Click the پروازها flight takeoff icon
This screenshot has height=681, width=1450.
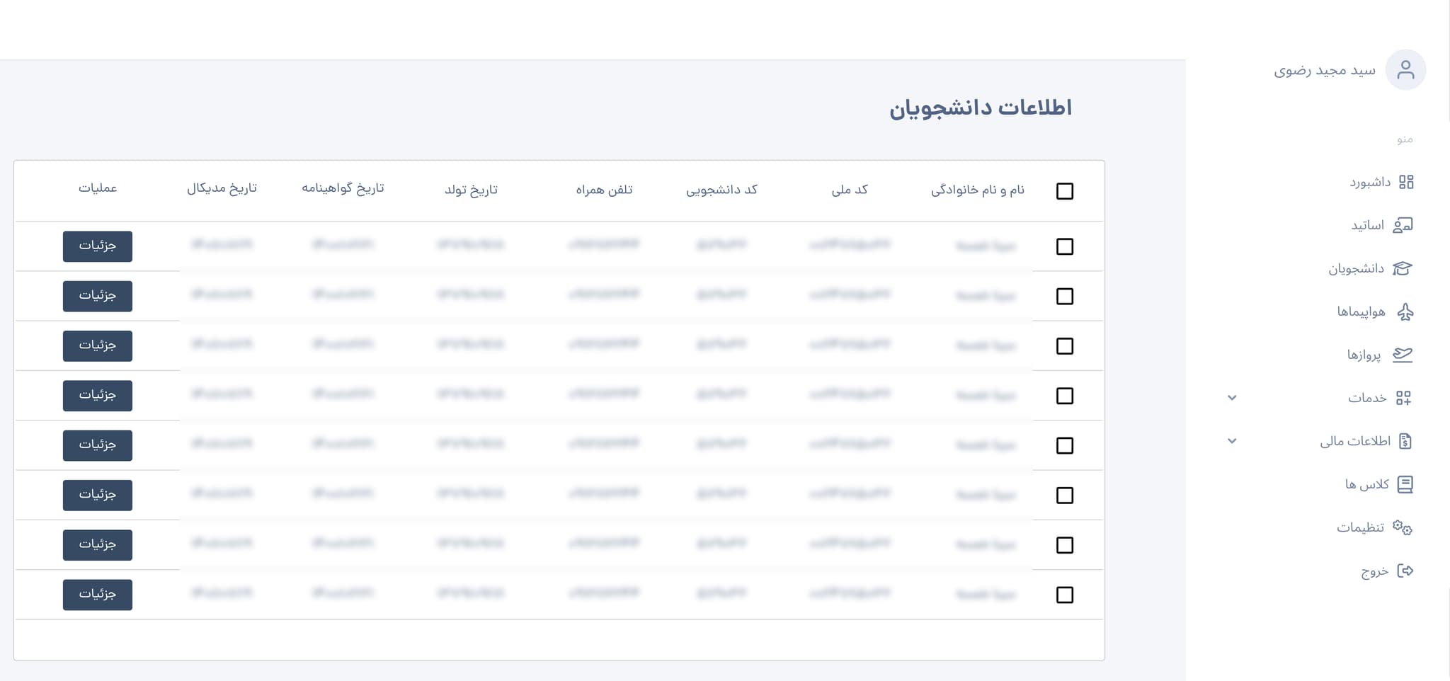pos(1403,355)
